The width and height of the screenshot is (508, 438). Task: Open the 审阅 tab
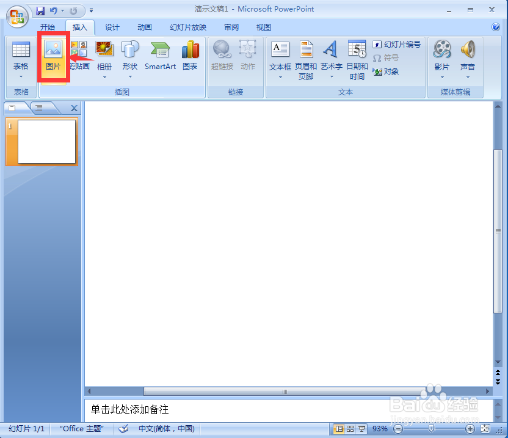(231, 27)
